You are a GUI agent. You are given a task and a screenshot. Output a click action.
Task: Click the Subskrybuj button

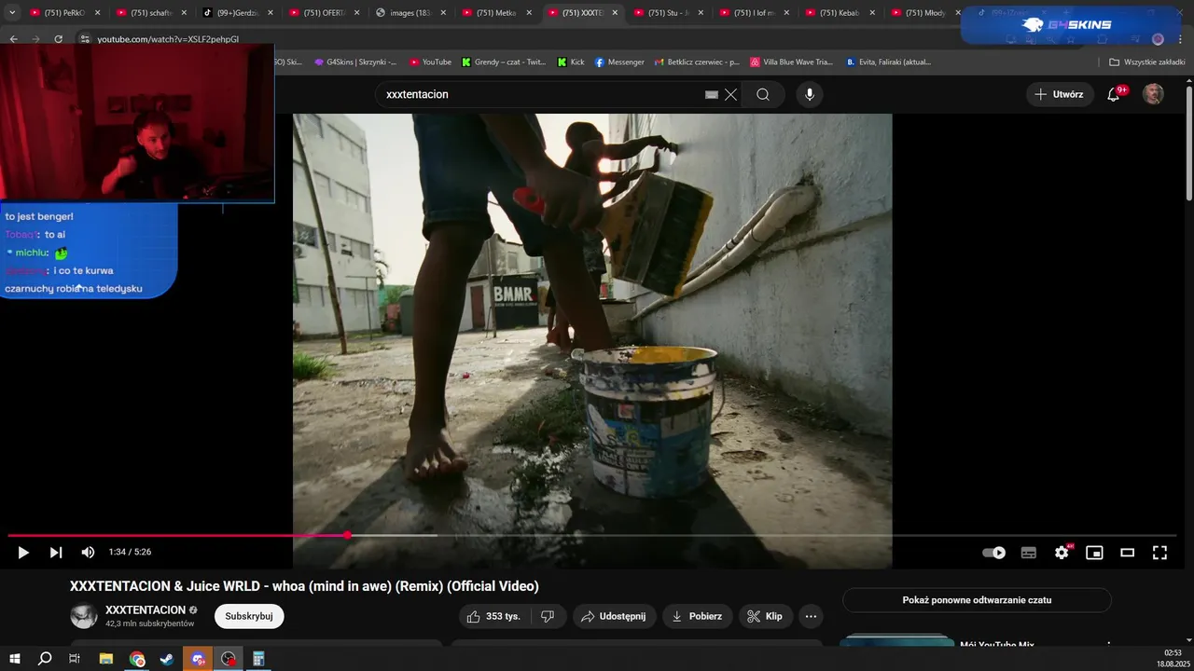pyautogui.click(x=249, y=616)
